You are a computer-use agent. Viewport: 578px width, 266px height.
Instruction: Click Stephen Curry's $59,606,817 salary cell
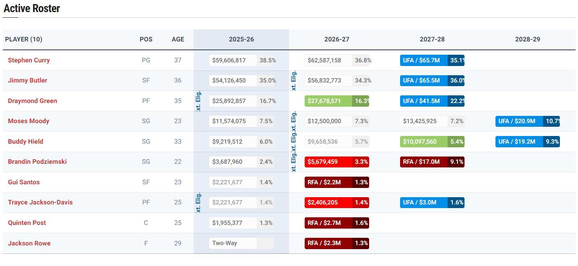[233, 60]
